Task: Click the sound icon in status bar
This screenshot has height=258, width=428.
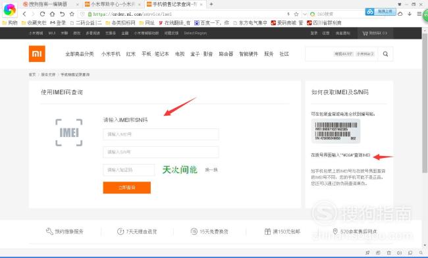Action: click(x=399, y=253)
